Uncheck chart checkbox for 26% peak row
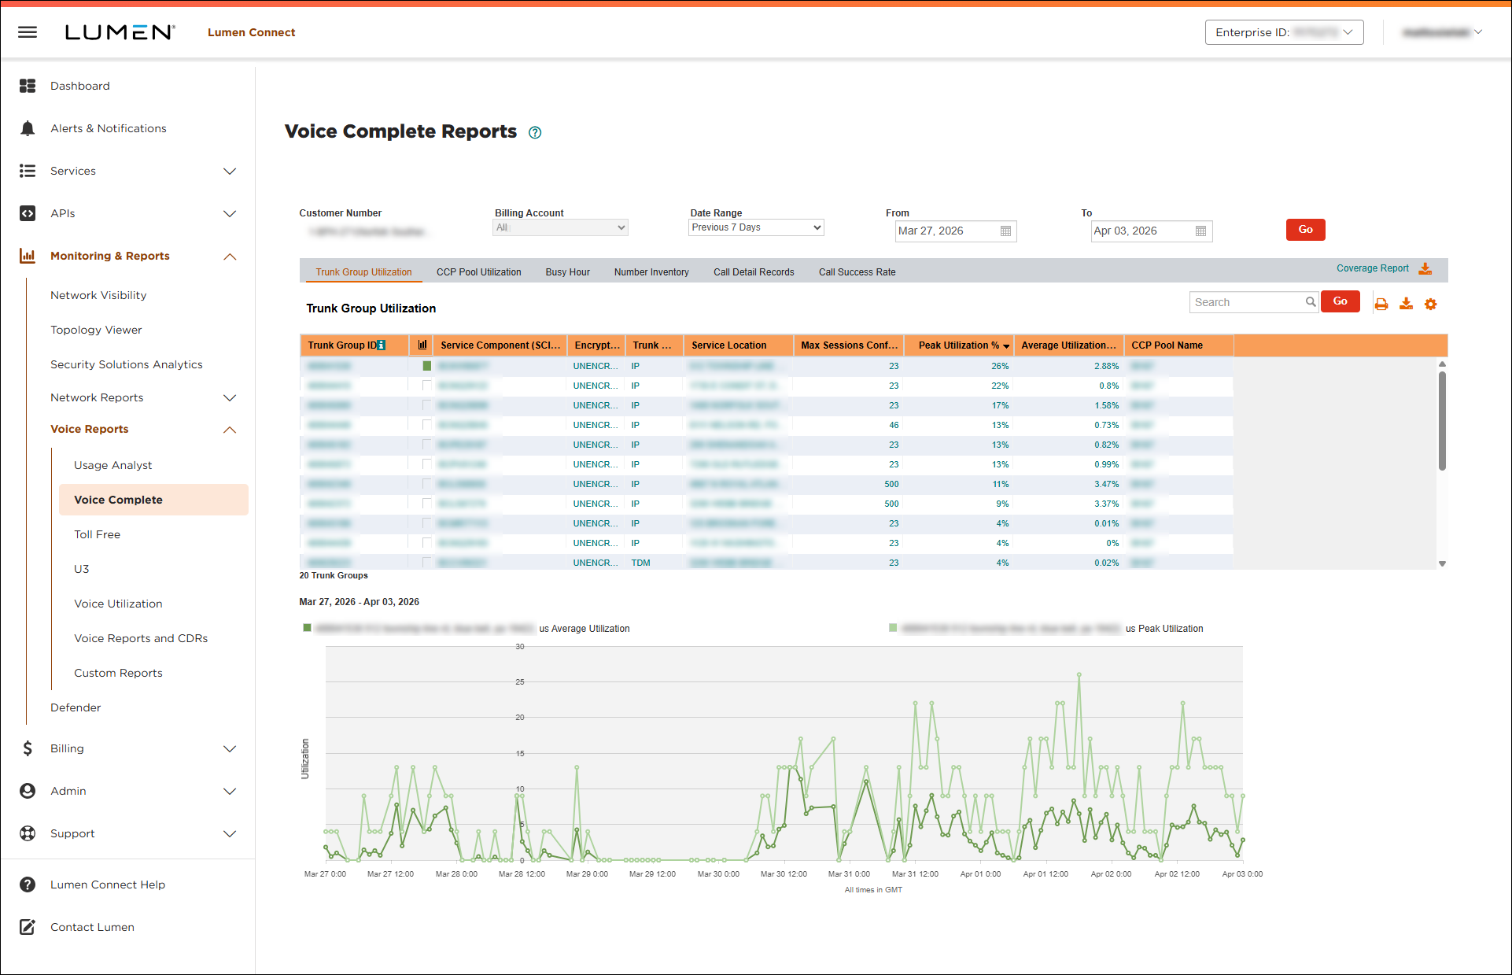1512x975 pixels. tap(426, 366)
